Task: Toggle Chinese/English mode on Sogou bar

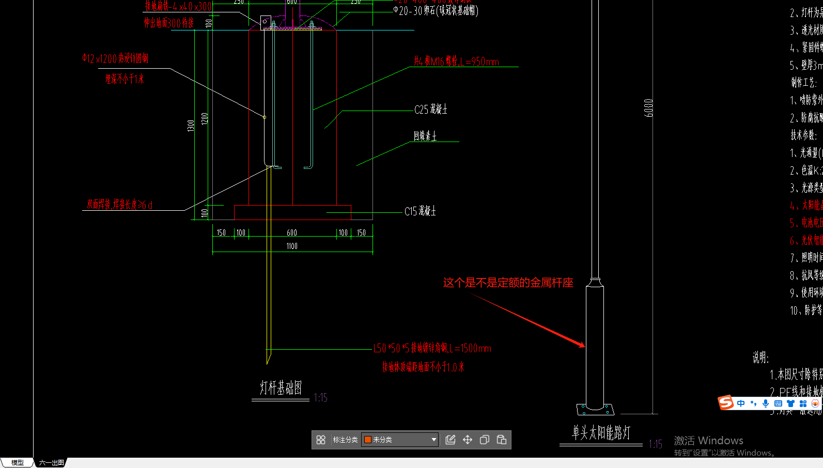Action: [x=741, y=403]
